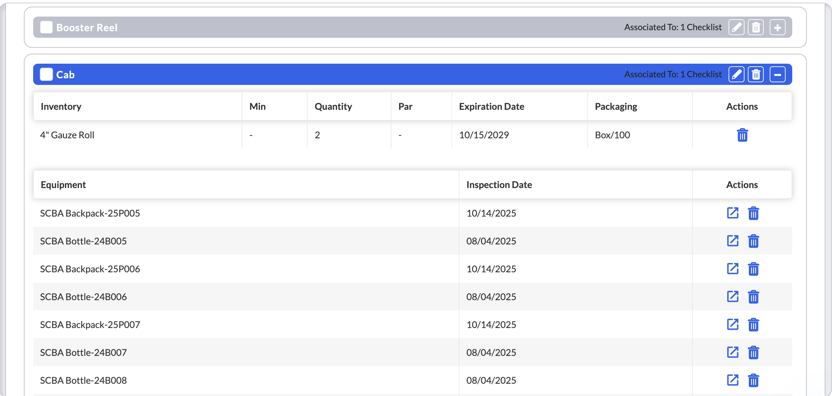Tick the Booster Reel checkbox
This screenshot has height=396, width=832.
pyautogui.click(x=46, y=27)
